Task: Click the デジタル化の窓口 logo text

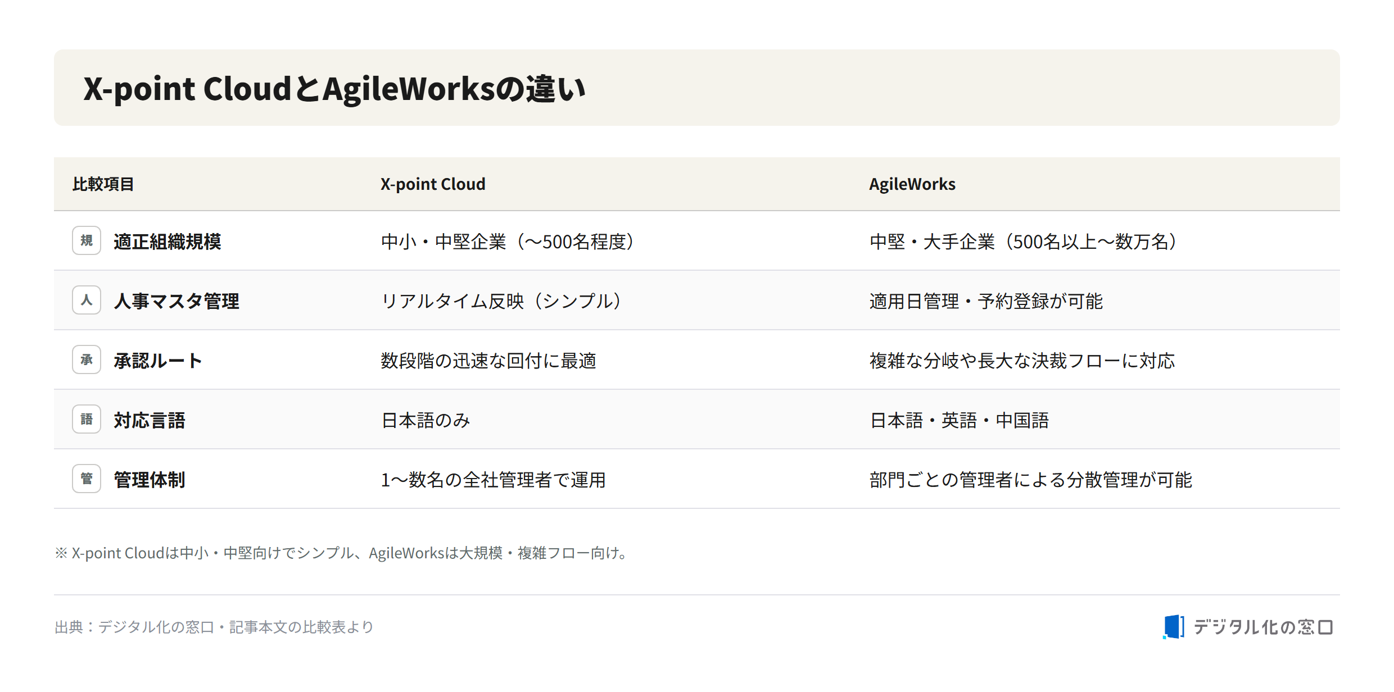Action: [1264, 627]
